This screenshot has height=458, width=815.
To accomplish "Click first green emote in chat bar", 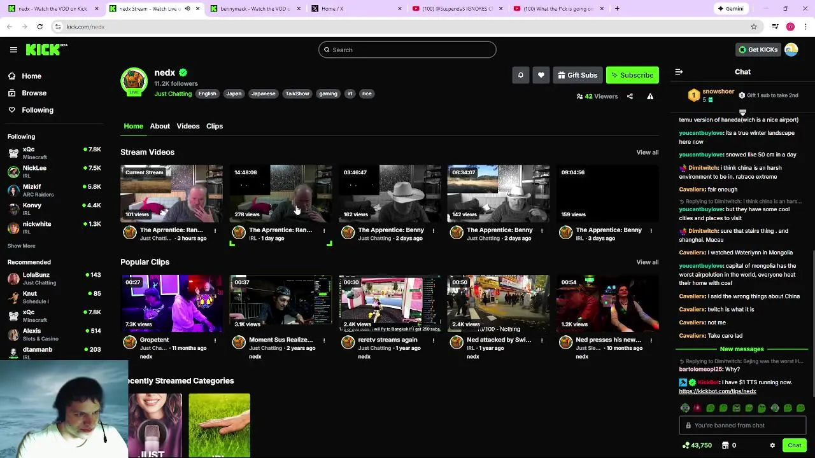I will [x=711, y=408].
